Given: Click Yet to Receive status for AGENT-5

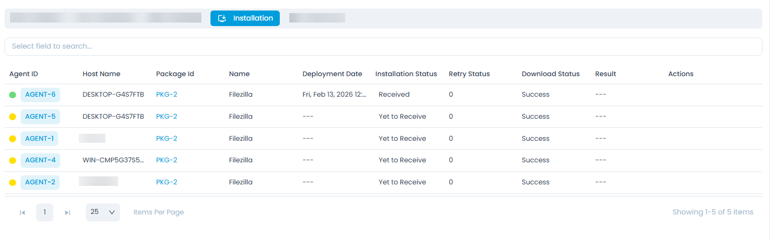Looking at the screenshot, I should 402,117.
